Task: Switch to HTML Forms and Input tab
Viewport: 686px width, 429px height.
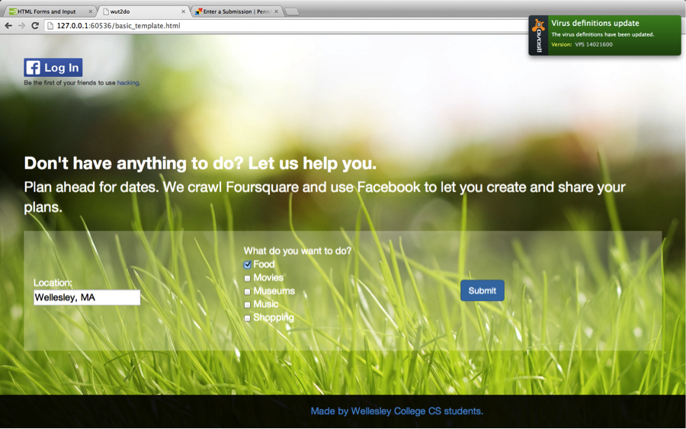Action: click(x=46, y=11)
